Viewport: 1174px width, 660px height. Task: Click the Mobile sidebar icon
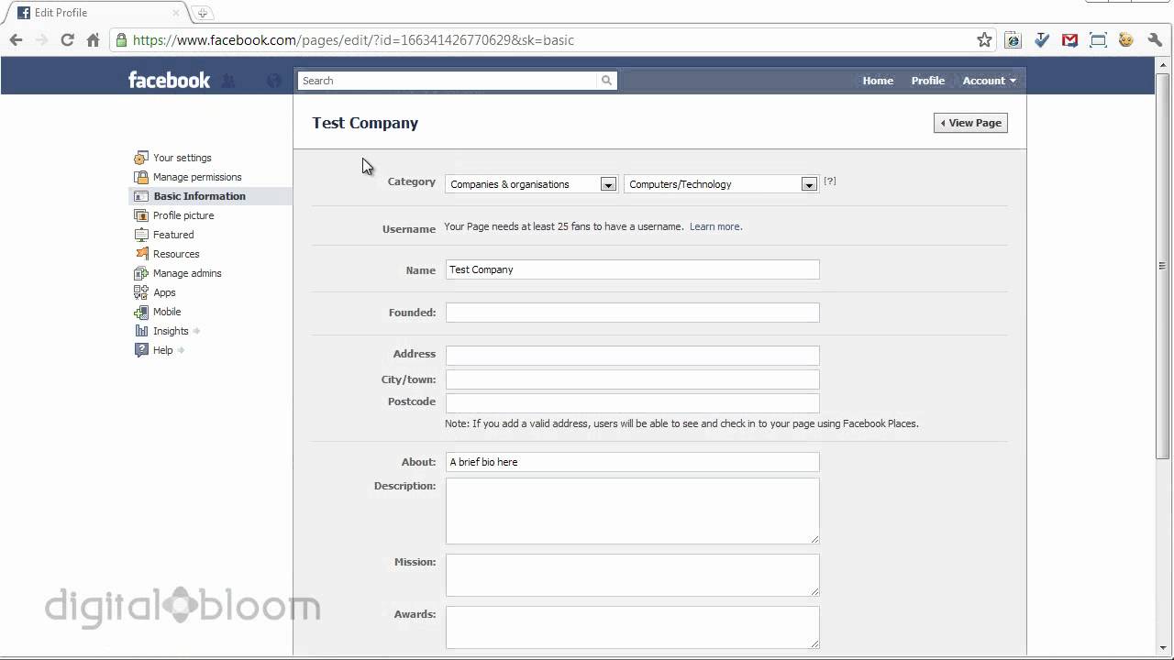pos(141,312)
